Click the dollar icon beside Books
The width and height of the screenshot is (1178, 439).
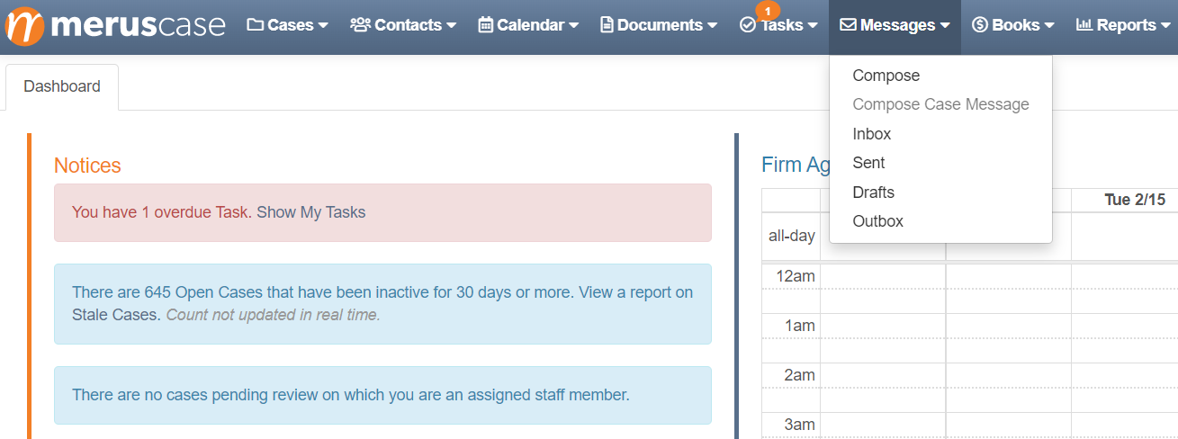click(980, 25)
